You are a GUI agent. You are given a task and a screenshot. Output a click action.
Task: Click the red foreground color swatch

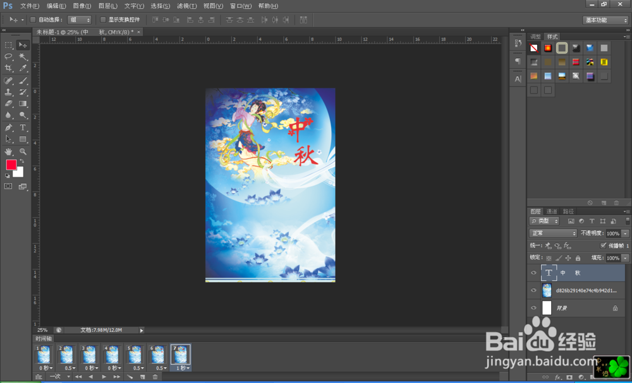pyautogui.click(x=11, y=165)
